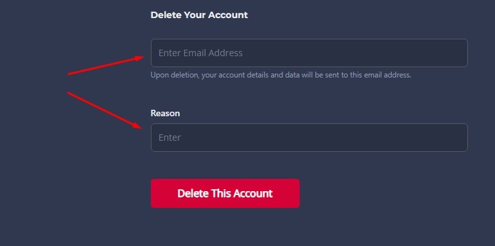Click arrowhead pointing at the email field
This screenshot has width=495, height=246.
pyautogui.click(x=139, y=58)
